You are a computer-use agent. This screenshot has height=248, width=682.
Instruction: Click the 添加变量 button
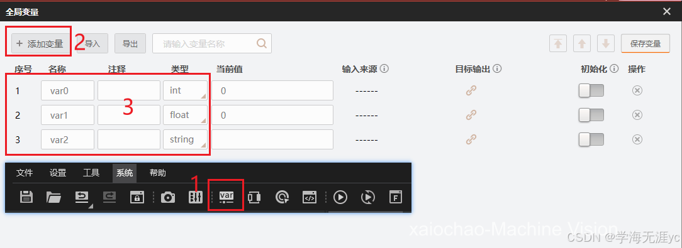[40, 44]
